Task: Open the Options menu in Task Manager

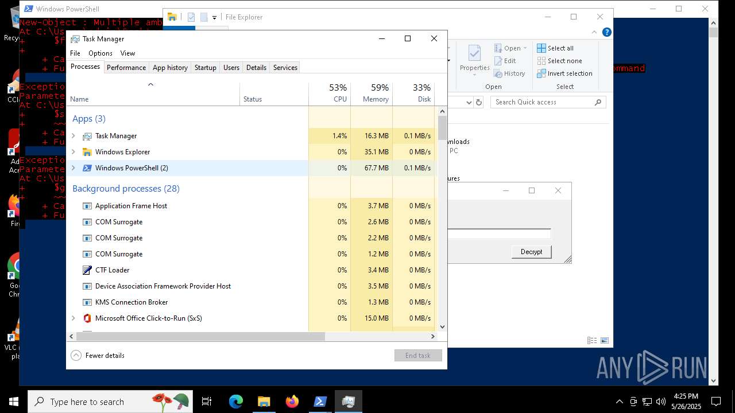Action: click(100, 53)
